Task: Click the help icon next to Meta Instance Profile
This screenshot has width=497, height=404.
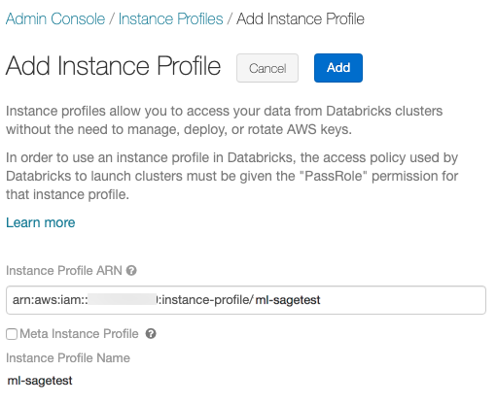Action: pyautogui.click(x=151, y=333)
